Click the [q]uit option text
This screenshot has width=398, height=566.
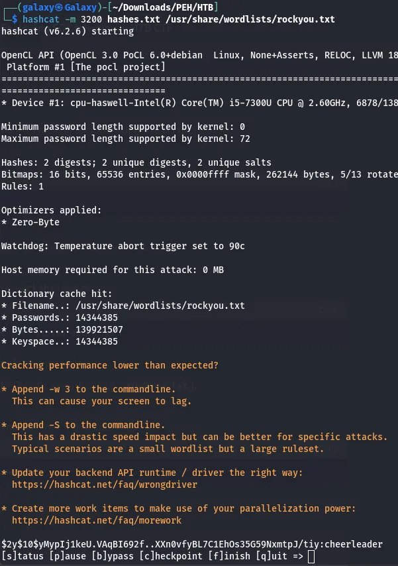coord(272,556)
